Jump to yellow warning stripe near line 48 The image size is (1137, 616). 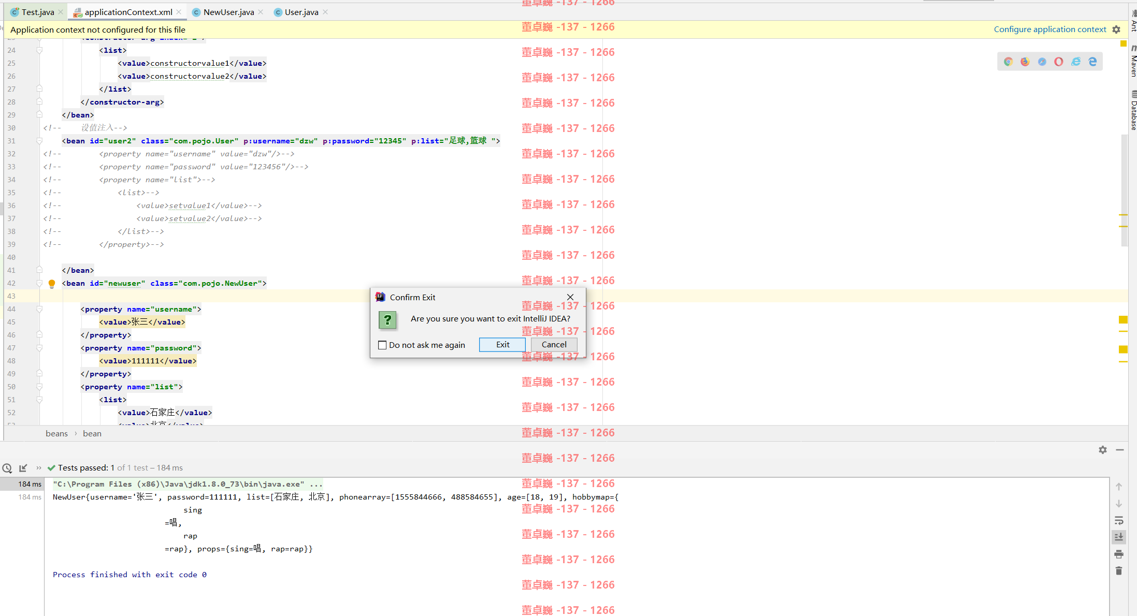[x=1123, y=349]
